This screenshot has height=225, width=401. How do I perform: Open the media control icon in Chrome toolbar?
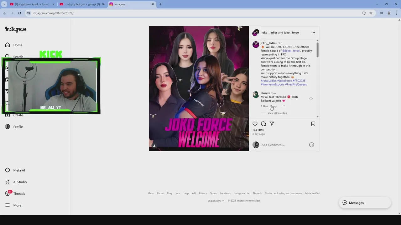click(x=381, y=13)
